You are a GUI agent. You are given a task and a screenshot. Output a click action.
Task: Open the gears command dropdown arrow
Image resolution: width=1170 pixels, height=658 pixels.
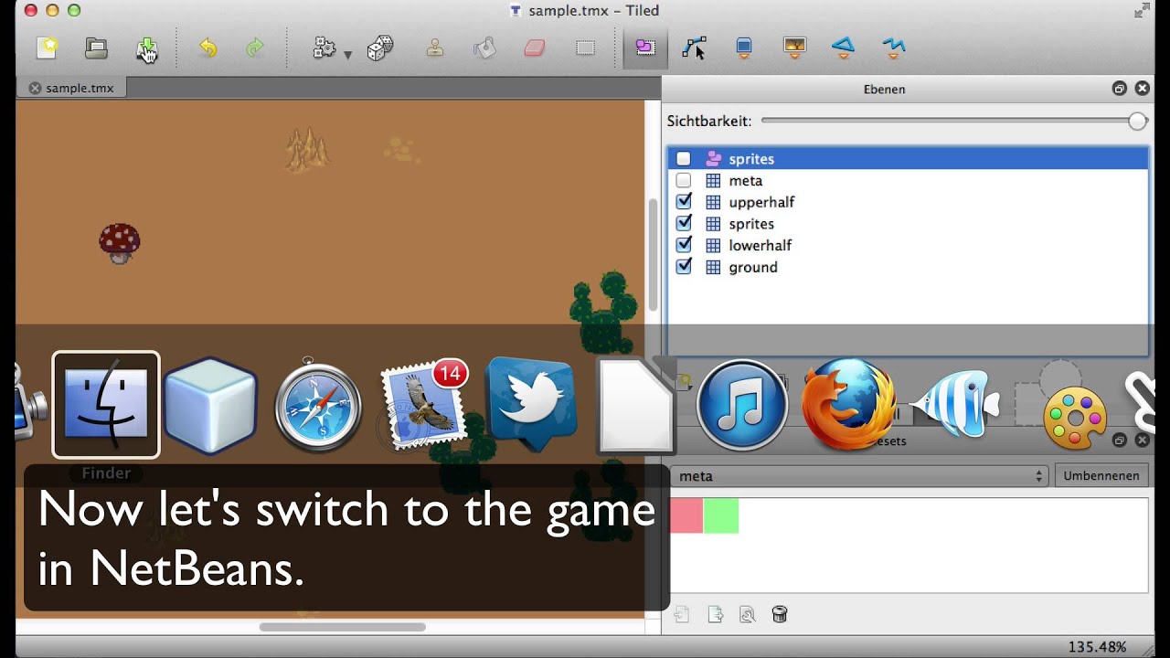347,56
